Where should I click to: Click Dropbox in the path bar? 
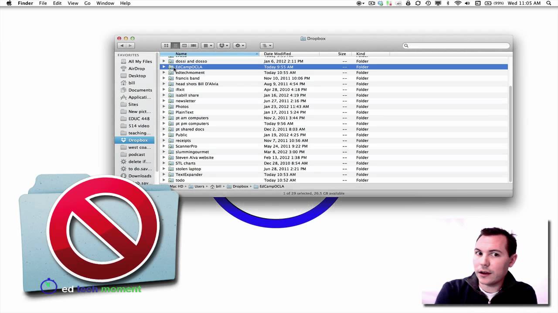(x=238, y=186)
